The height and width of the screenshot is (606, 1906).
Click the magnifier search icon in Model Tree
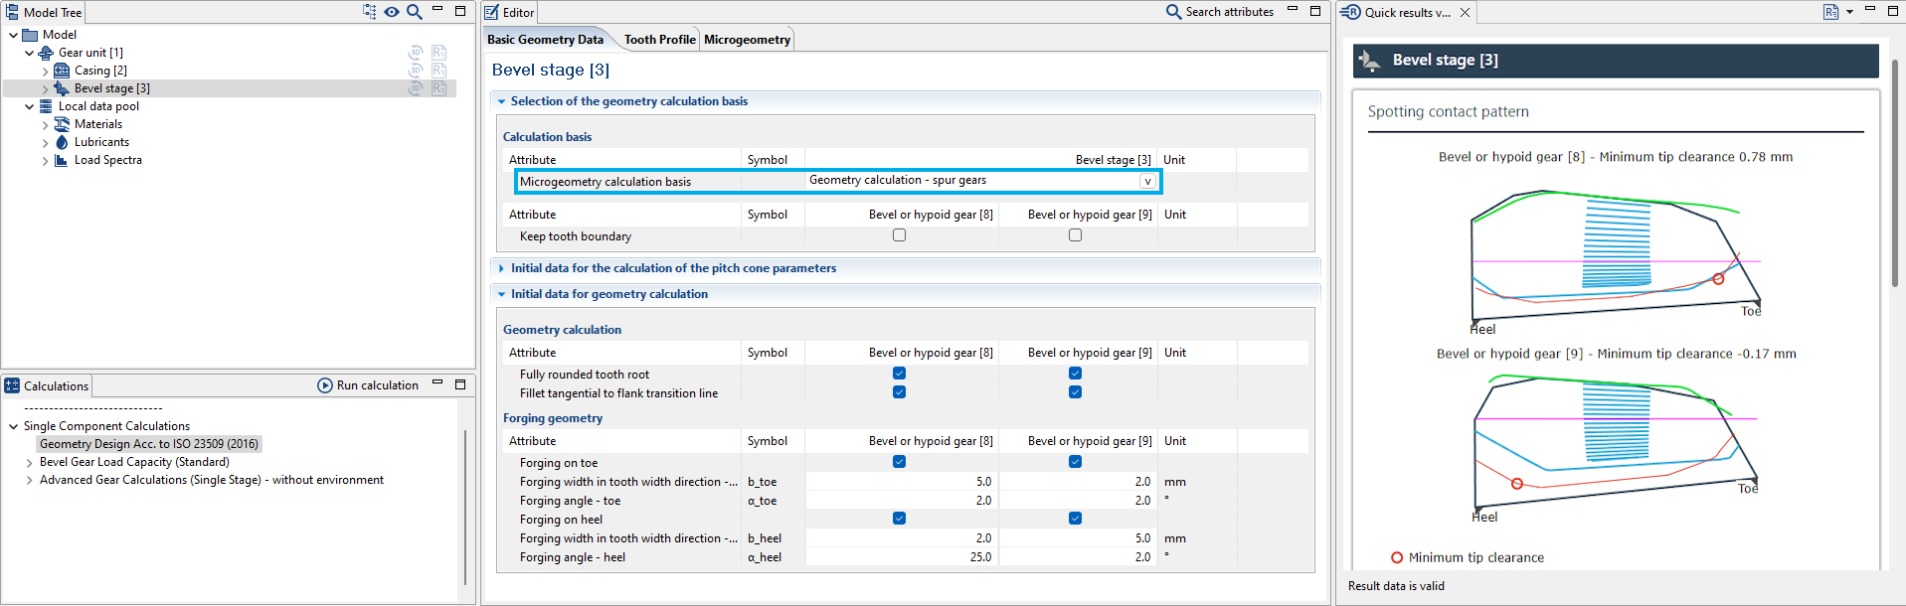coord(415,12)
